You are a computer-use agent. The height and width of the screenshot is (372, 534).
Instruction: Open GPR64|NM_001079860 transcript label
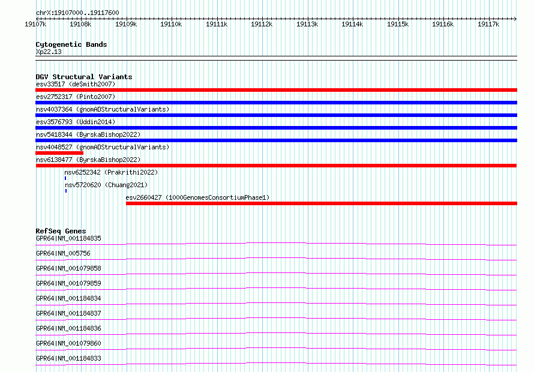(68, 343)
